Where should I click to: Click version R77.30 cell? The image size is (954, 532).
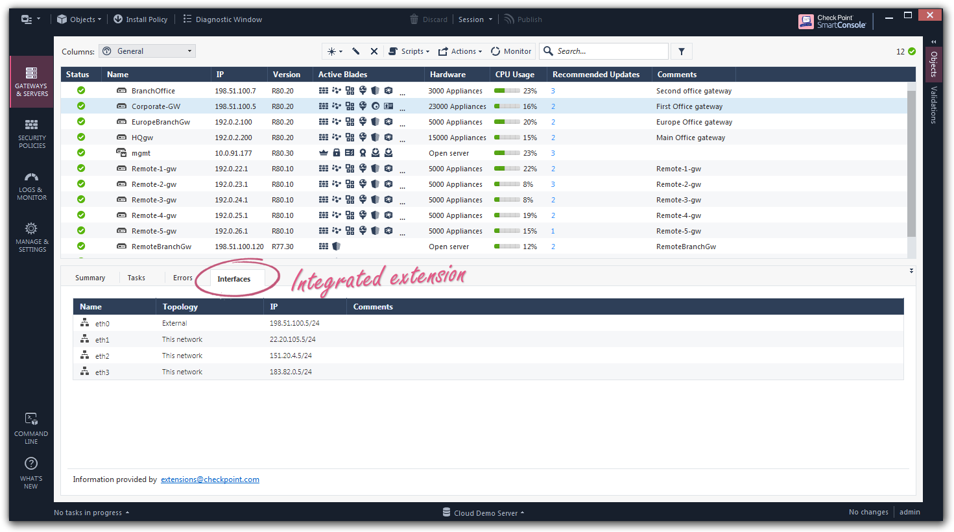click(x=283, y=247)
